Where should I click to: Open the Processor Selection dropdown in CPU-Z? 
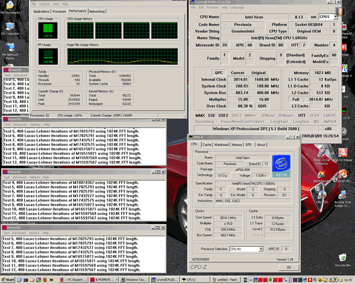261,249
